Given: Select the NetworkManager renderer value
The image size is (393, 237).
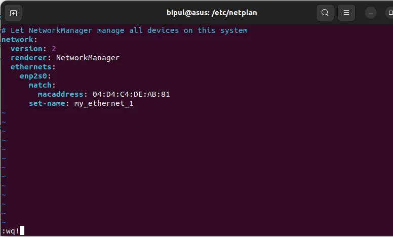Looking at the screenshot, I should pos(88,58).
